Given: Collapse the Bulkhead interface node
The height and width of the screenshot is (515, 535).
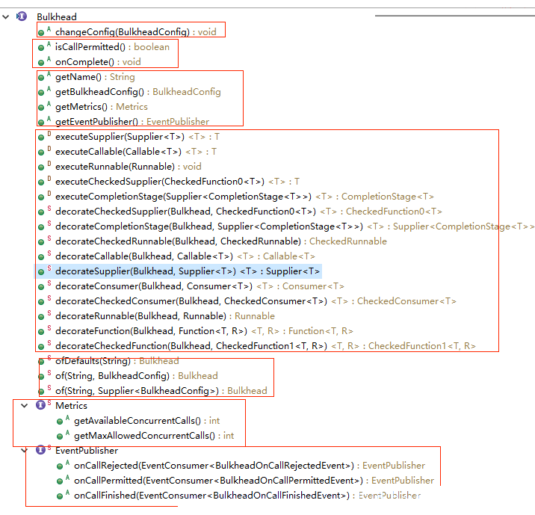Looking at the screenshot, I should (5, 16).
